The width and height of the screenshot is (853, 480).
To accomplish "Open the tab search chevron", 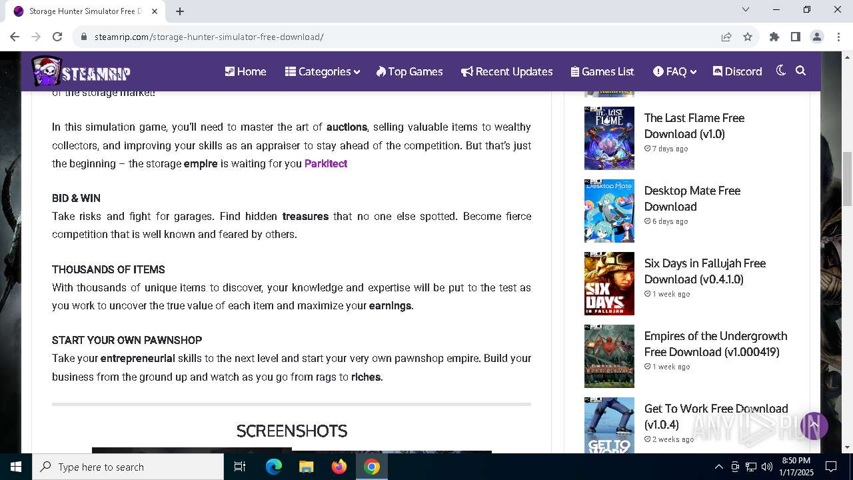I will click(x=746, y=9).
